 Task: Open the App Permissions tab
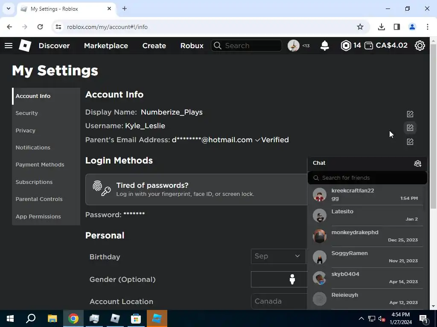coord(46,216)
